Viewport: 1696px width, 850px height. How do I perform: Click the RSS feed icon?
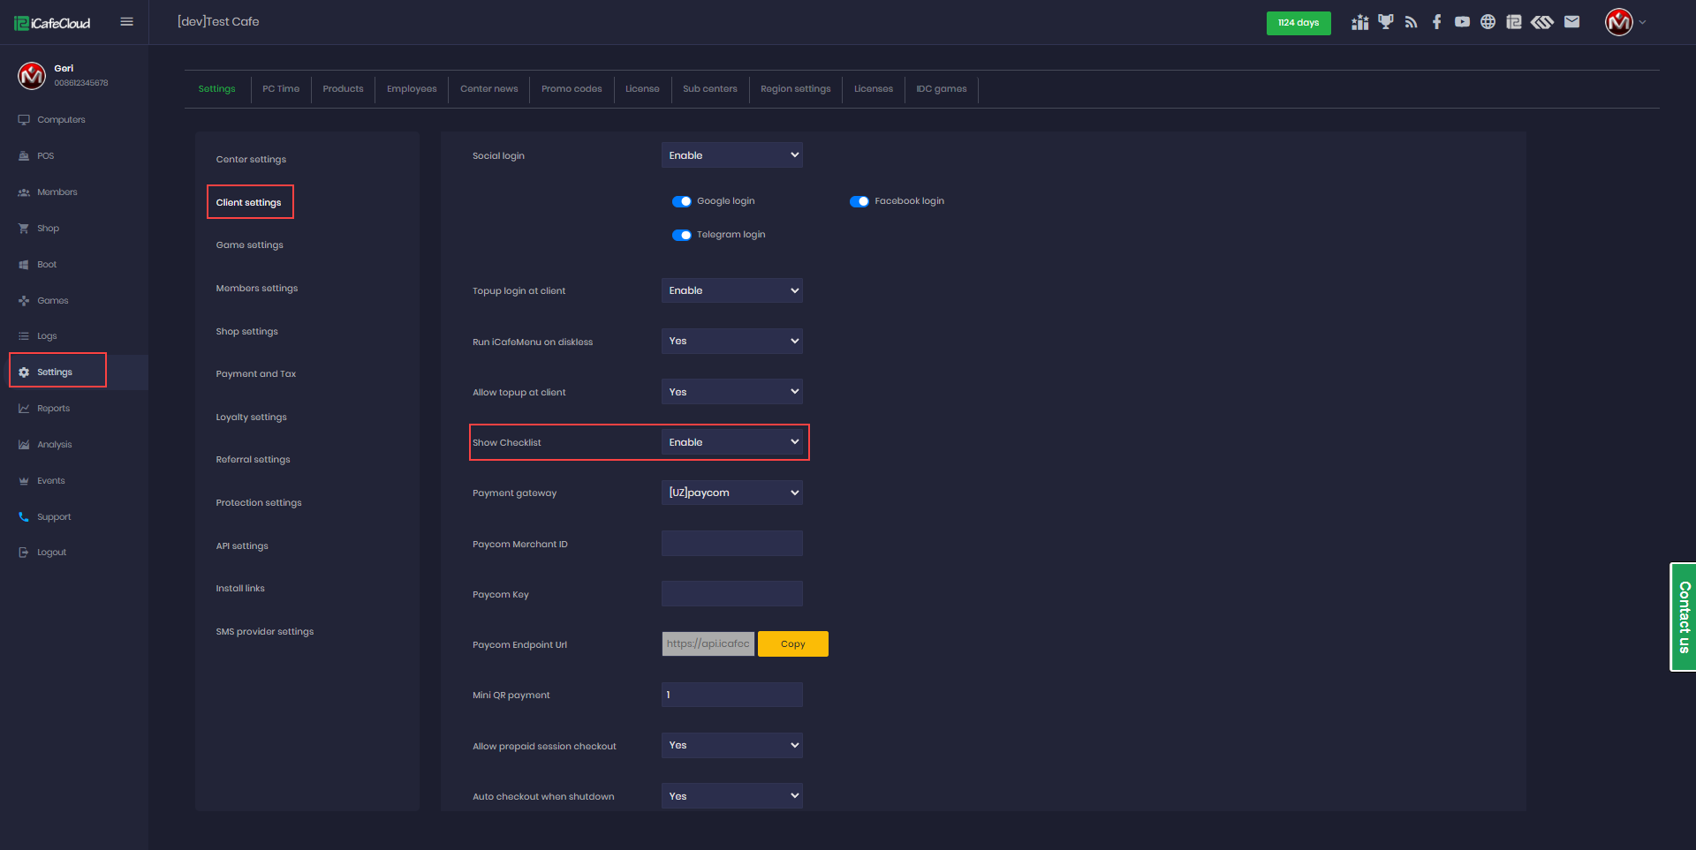[1411, 22]
